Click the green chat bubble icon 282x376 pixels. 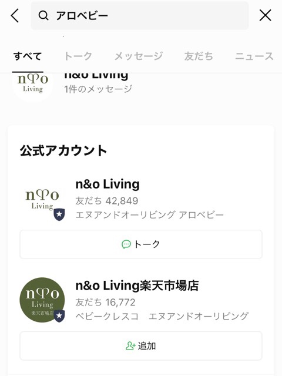coord(126,244)
